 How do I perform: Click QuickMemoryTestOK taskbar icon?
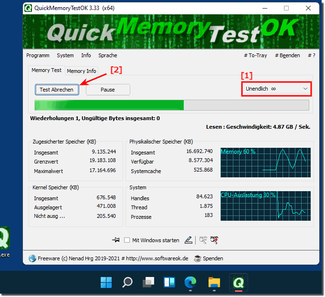click(239, 283)
